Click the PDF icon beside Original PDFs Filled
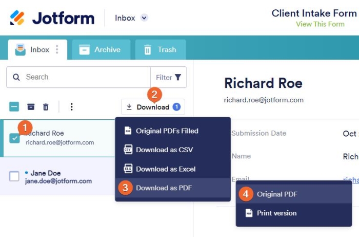 [128, 131]
